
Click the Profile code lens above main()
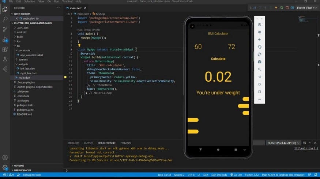97,30
